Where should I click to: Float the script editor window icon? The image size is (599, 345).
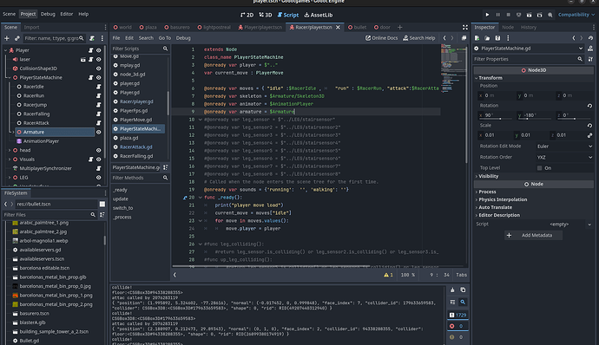pyautogui.click(x=464, y=38)
